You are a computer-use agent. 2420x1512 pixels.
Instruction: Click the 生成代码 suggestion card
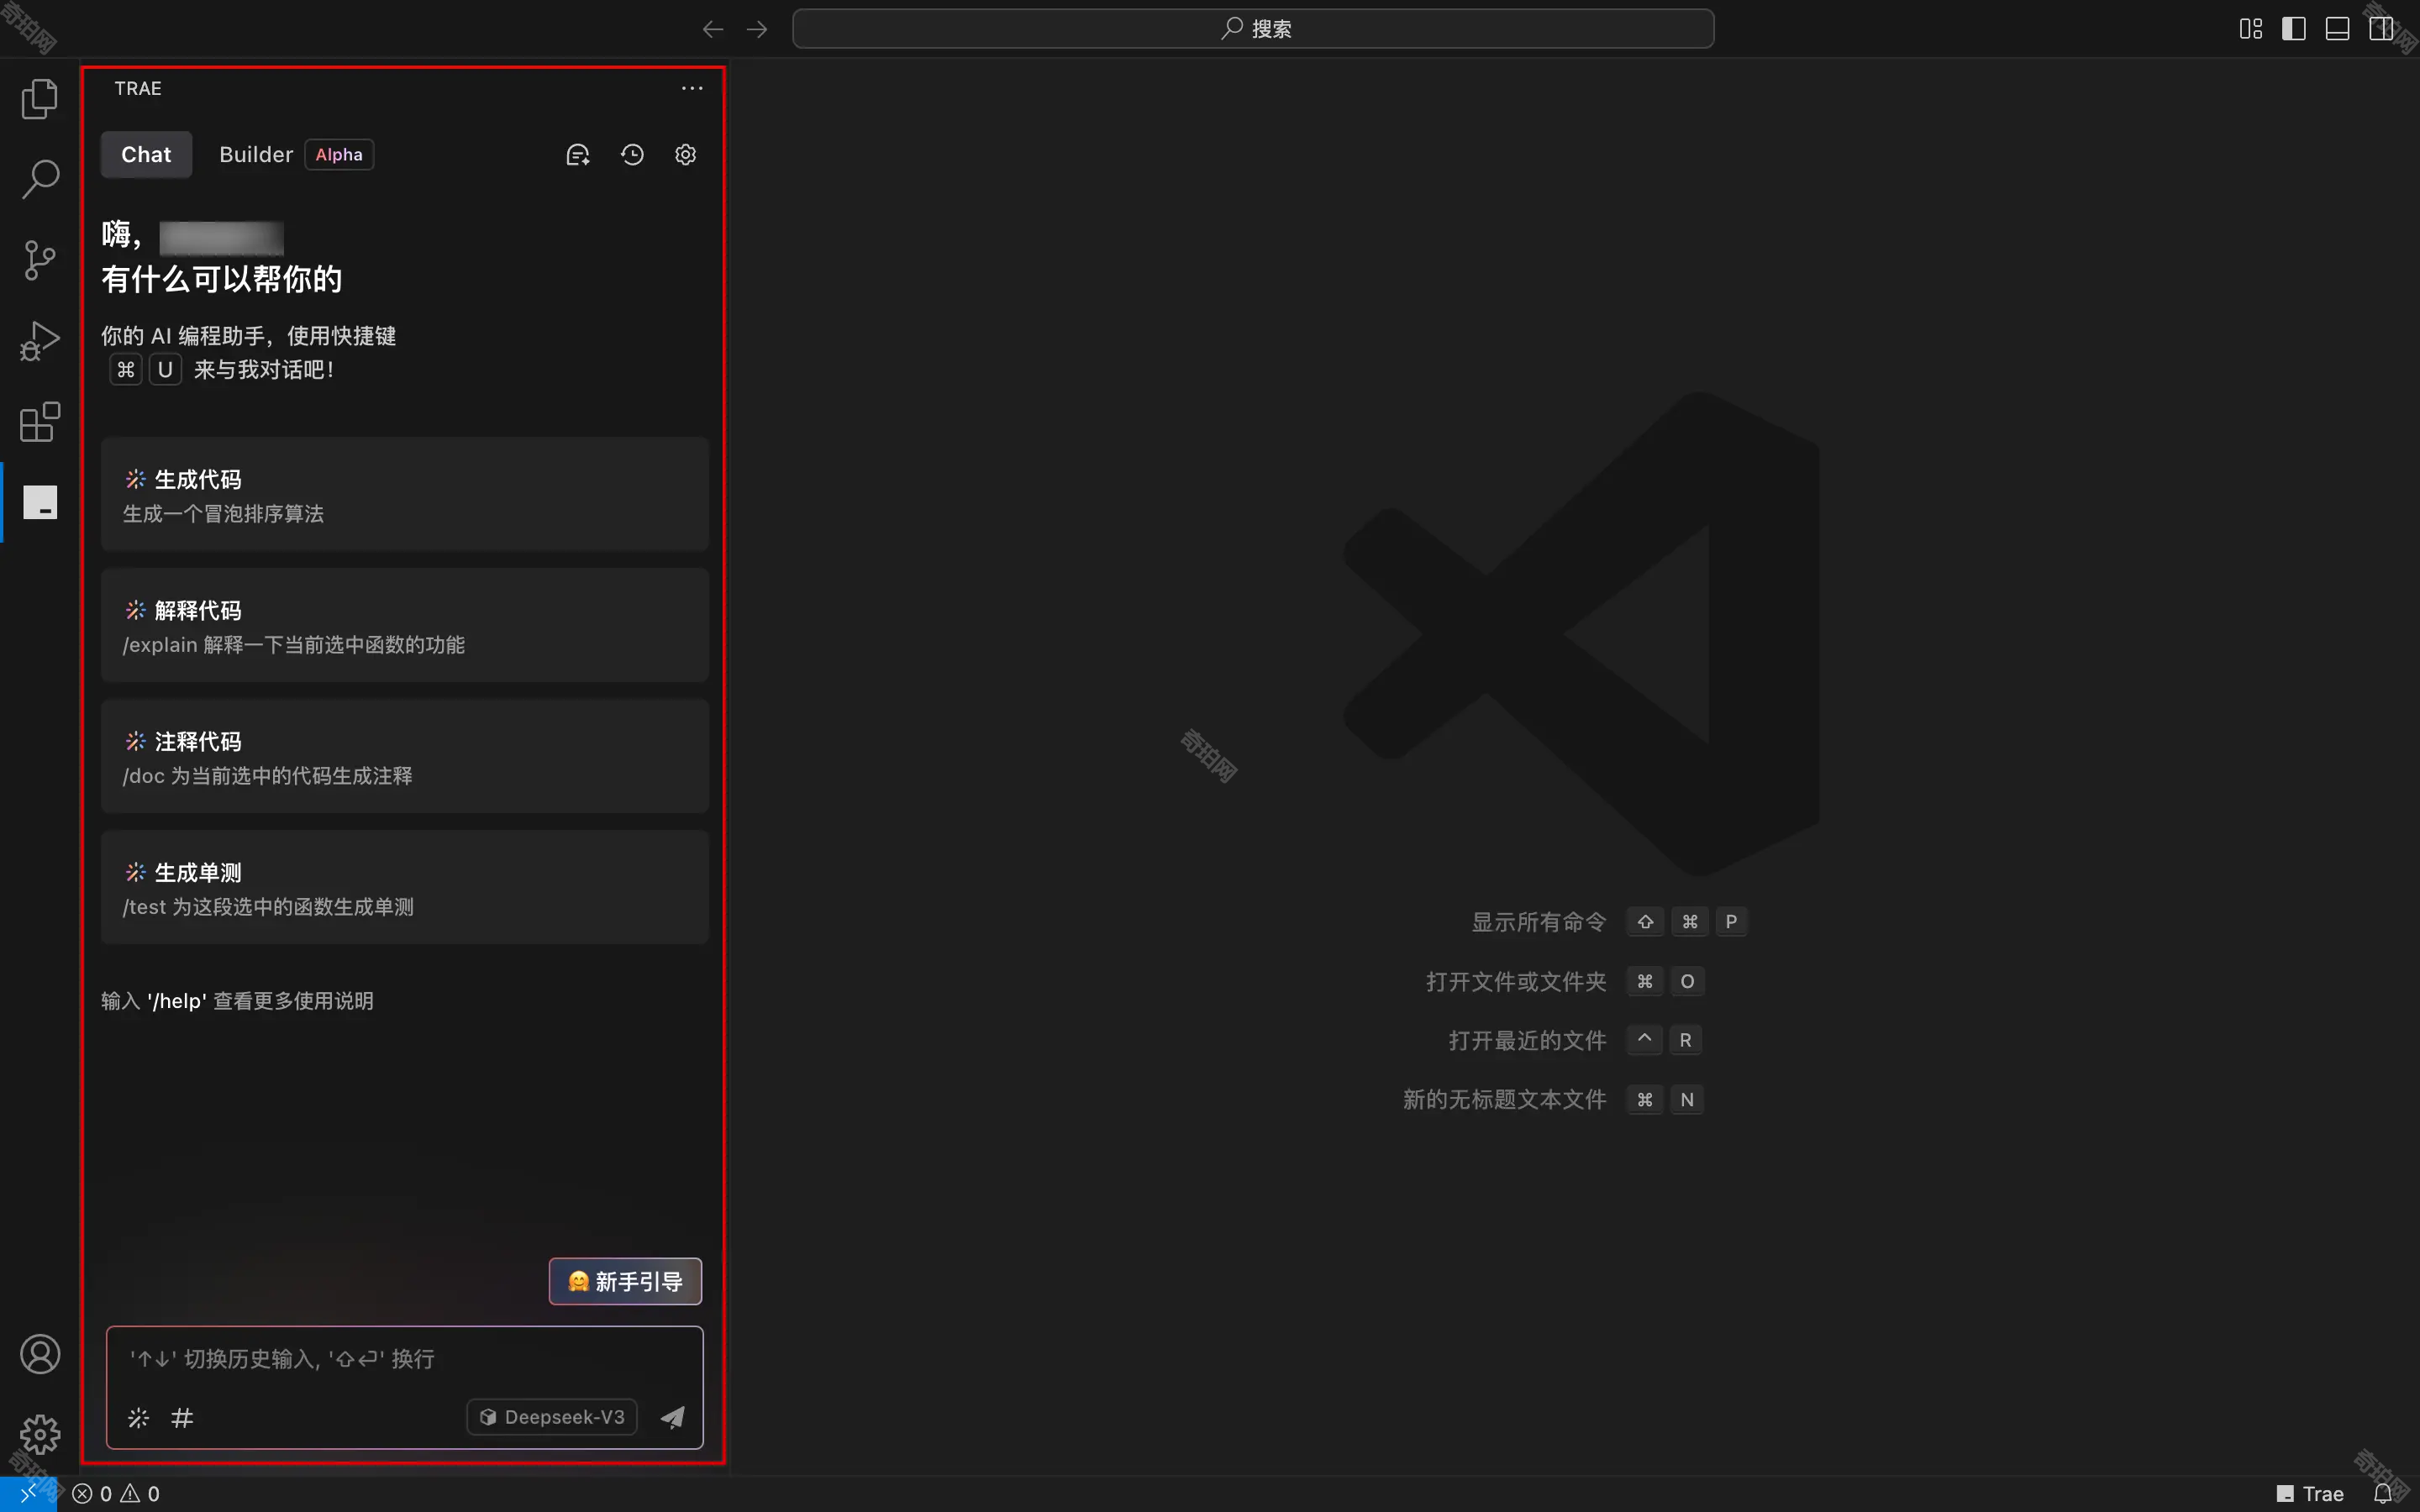click(404, 494)
